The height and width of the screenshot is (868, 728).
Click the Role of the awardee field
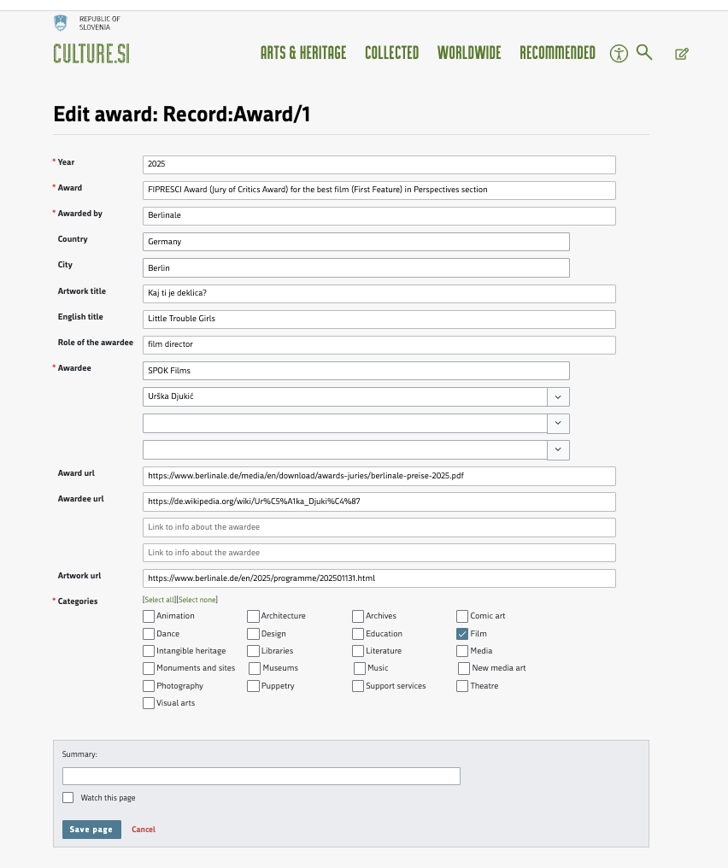click(x=379, y=345)
